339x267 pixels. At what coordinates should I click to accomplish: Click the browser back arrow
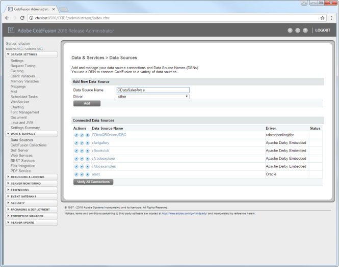click(x=7, y=18)
